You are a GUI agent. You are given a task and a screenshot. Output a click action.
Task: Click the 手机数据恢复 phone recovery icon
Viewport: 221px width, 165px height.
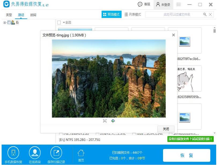click(x=13, y=153)
